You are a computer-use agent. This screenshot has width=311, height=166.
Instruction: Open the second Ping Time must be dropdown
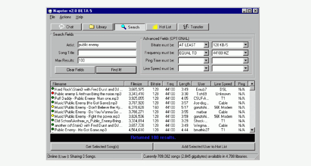pyautogui.click(x=245, y=61)
